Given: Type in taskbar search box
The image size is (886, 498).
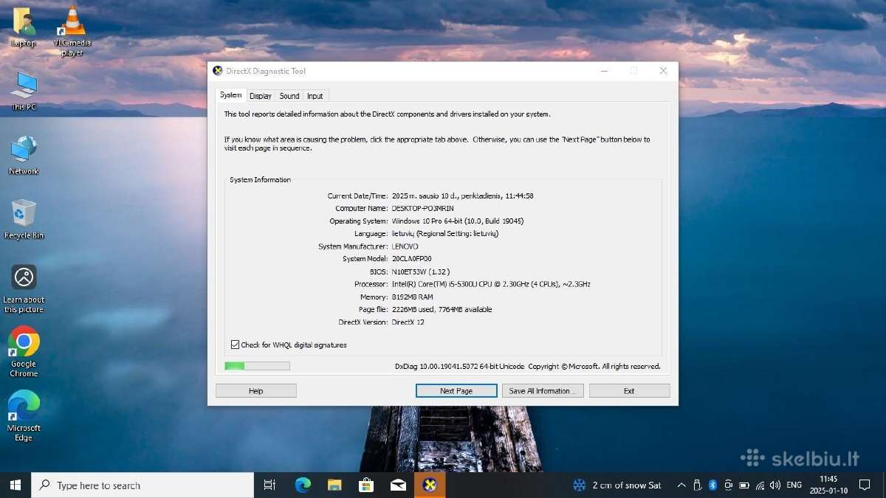Looking at the screenshot, I should point(142,485).
